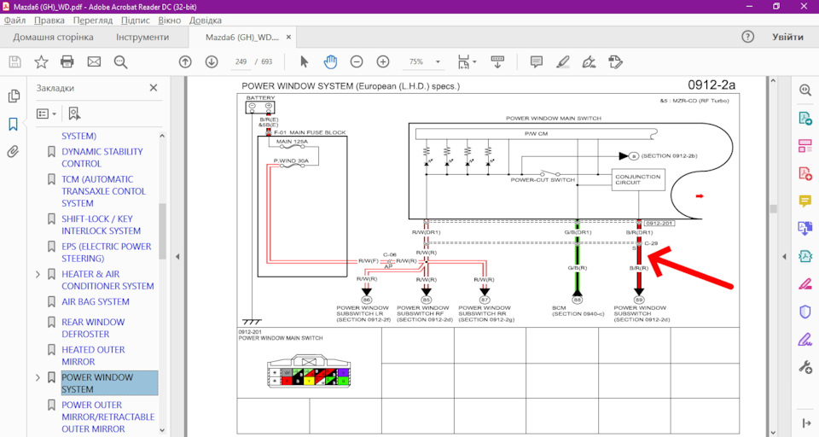Screen dimensions: 819x437
Task: Open the help question mark icon
Action: point(748,37)
